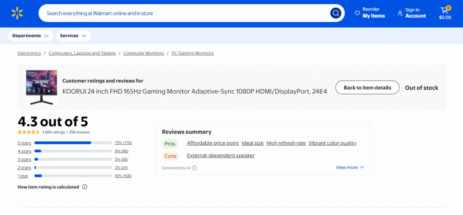Open the cart showing $0.00

coord(445,13)
